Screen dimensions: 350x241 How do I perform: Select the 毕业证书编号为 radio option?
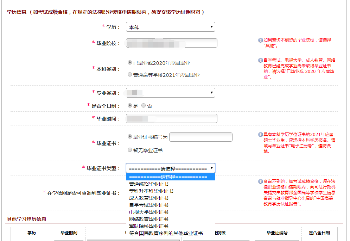tap(130, 136)
